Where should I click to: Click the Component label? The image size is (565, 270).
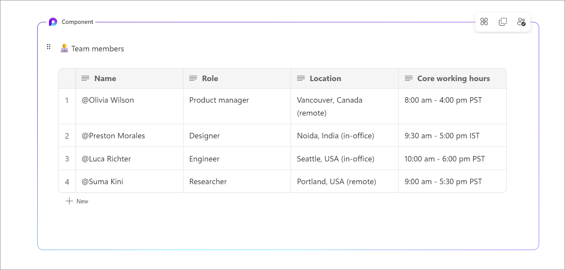(77, 22)
